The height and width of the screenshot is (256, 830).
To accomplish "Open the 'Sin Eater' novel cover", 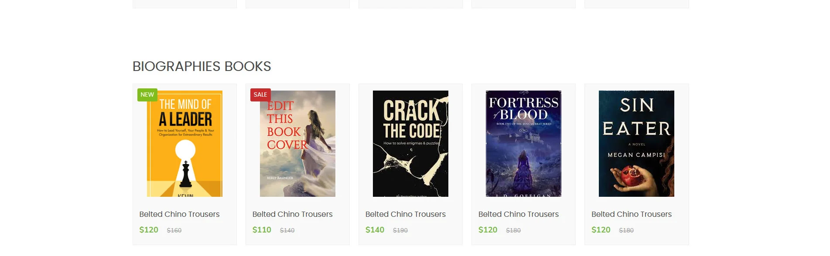I will tap(636, 144).
